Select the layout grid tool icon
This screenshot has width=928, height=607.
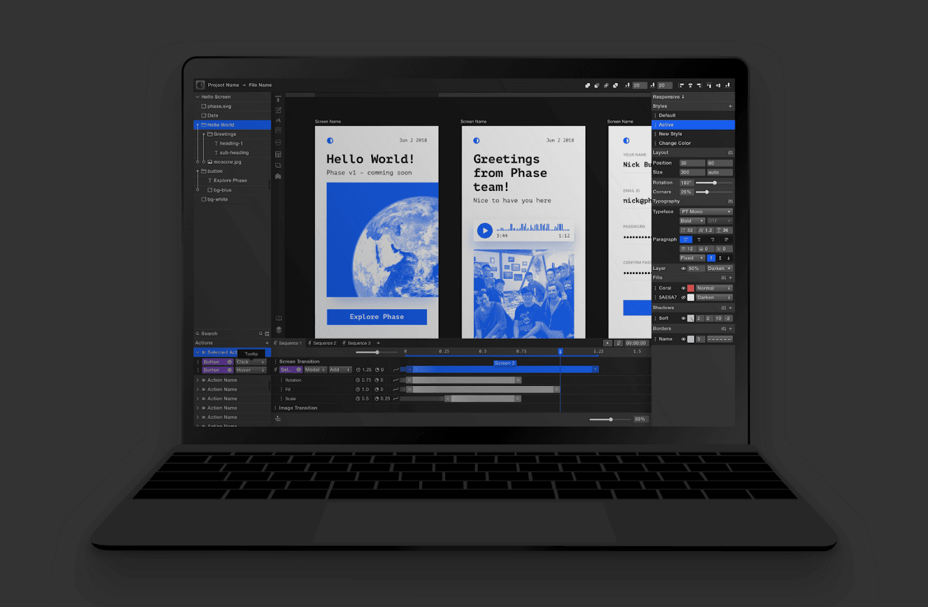pos(278,155)
